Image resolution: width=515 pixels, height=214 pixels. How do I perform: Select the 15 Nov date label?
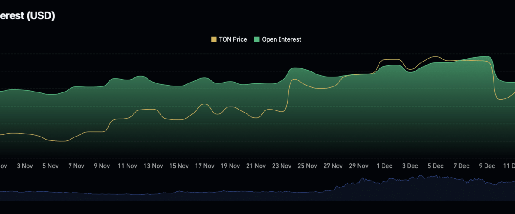pos(179,166)
